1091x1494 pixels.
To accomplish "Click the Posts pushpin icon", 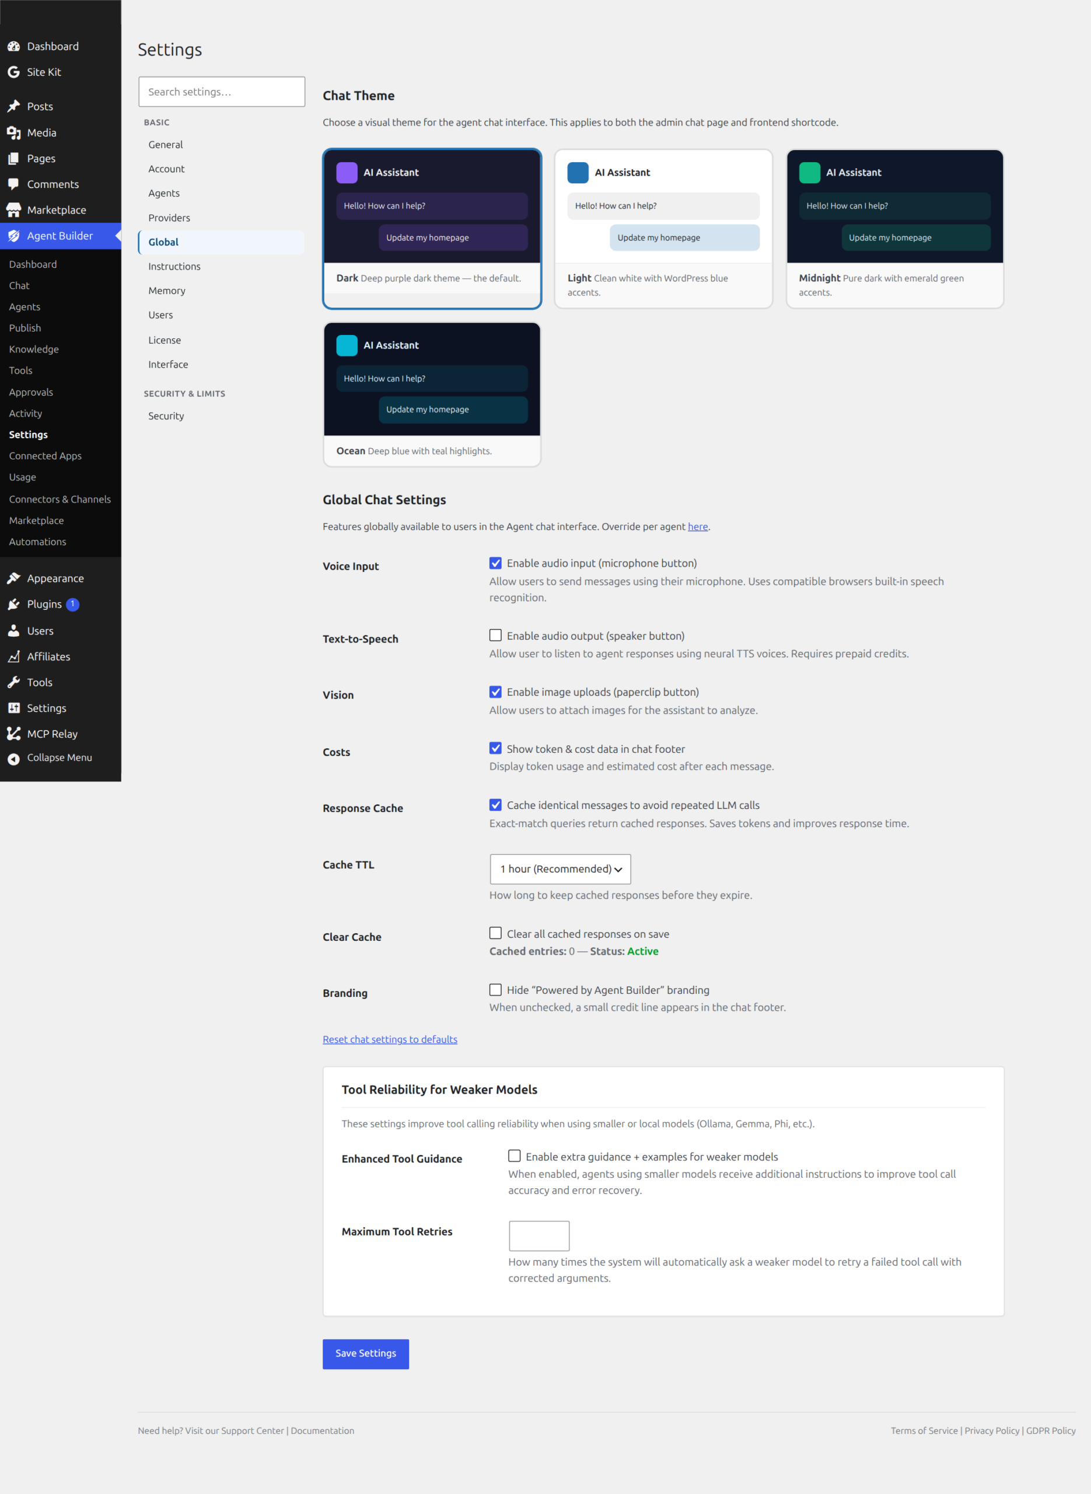I will 13,106.
